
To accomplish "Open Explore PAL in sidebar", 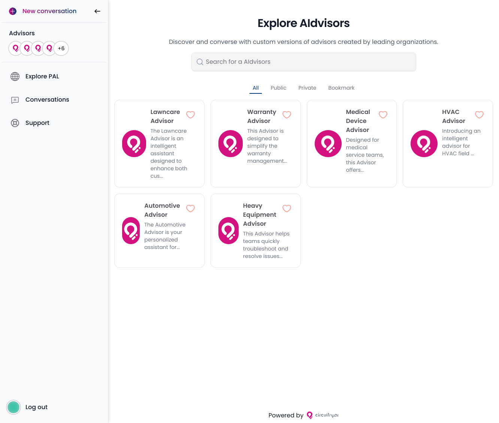I will [42, 76].
